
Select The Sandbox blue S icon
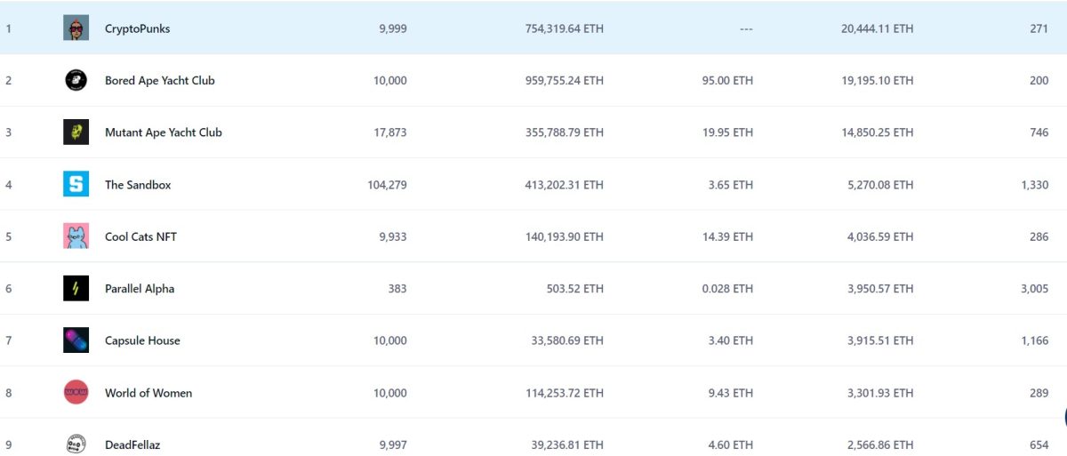pos(76,185)
